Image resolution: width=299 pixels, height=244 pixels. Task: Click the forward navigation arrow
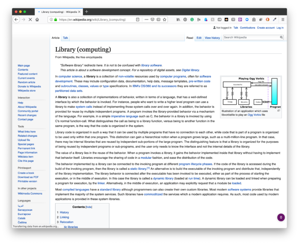[x=23, y=20]
